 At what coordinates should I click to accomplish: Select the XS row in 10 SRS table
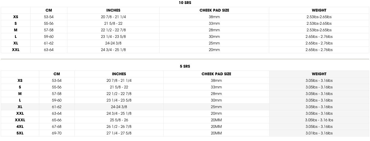click(185, 17)
